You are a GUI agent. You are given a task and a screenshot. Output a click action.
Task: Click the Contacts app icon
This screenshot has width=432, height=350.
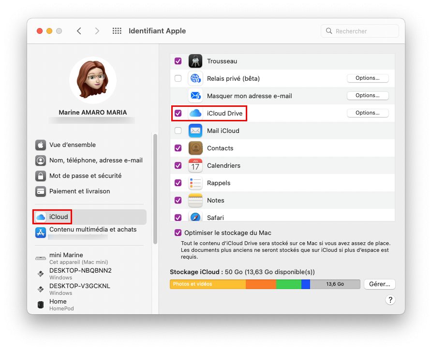[x=195, y=148]
